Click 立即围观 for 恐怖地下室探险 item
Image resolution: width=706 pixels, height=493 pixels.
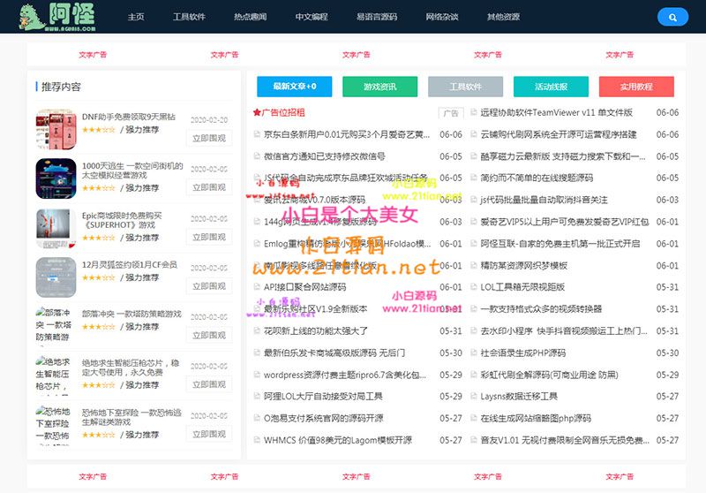coord(209,434)
